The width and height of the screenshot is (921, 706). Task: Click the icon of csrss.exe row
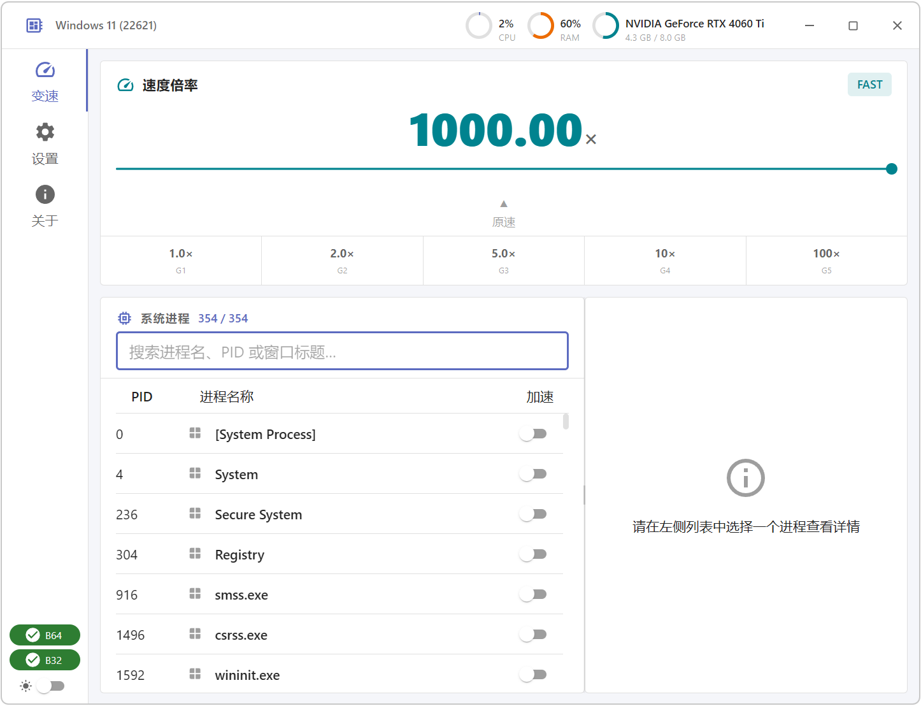tap(195, 634)
